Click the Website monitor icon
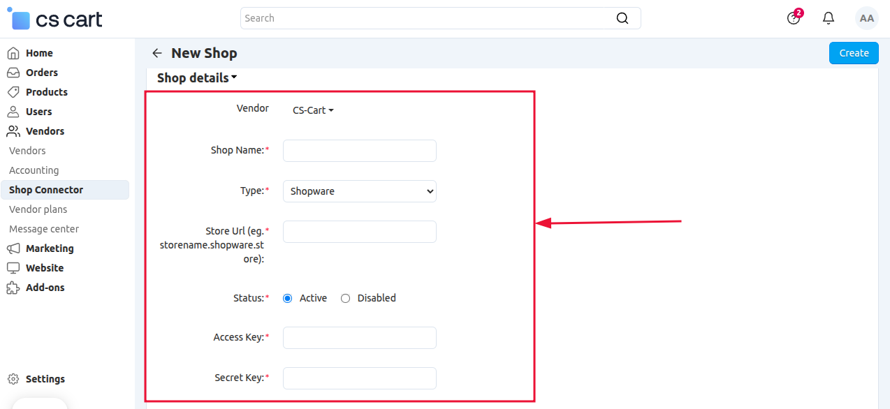890x409 pixels. (x=13, y=267)
